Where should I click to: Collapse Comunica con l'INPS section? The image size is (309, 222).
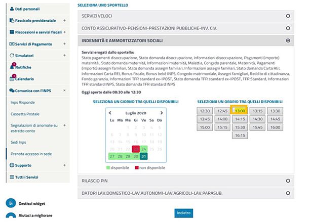64,91
